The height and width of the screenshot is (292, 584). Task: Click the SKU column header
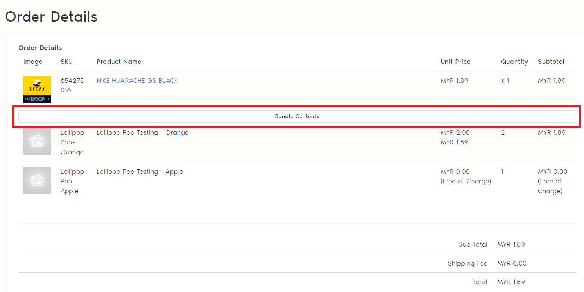tap(67, 62)
